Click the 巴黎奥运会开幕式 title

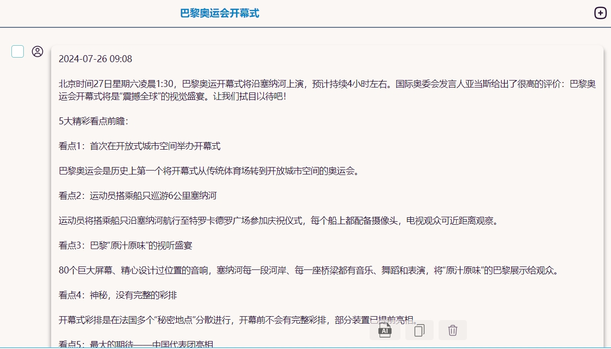pos(220,13)
